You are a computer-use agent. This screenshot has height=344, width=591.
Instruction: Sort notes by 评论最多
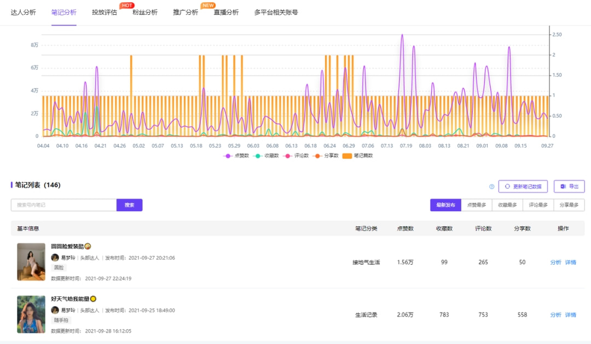[537, 205]
